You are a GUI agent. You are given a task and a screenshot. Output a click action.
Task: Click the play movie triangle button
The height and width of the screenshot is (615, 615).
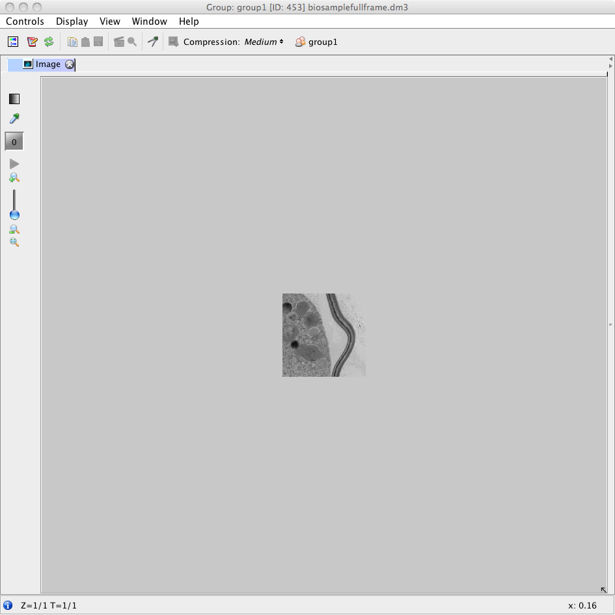pos(14,163)
